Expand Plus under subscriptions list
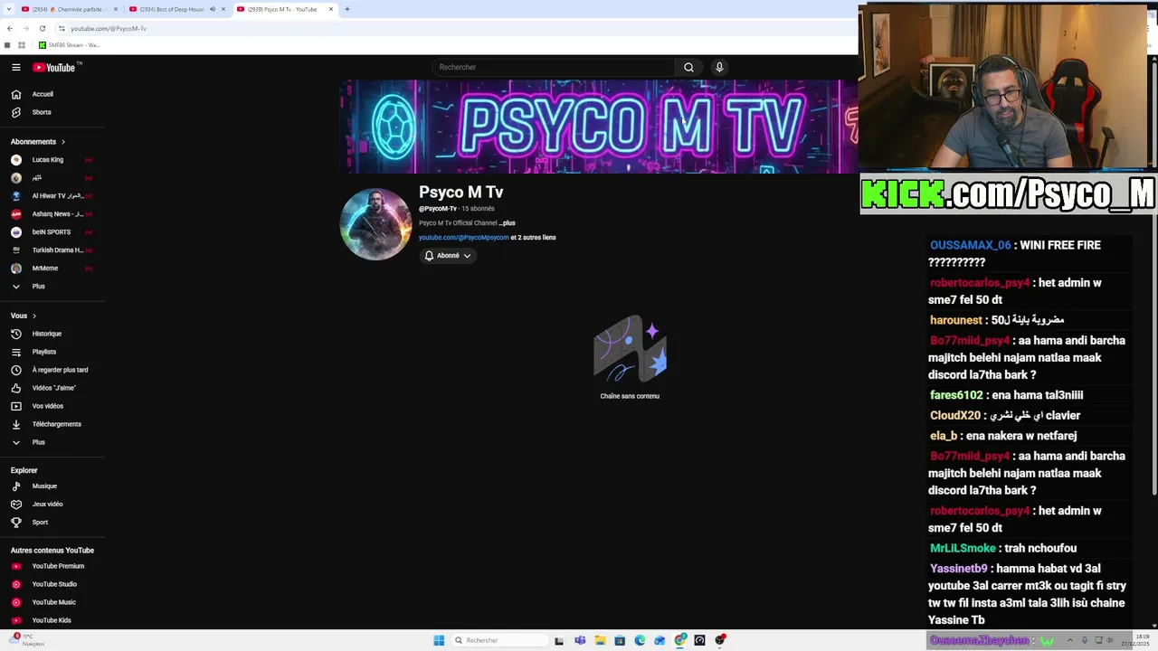 (x=38, y=287)
